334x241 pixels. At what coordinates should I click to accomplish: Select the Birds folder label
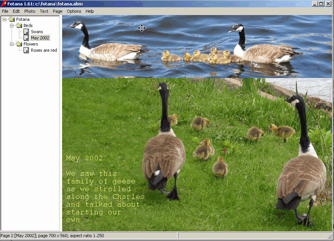[x=28, y=25]
